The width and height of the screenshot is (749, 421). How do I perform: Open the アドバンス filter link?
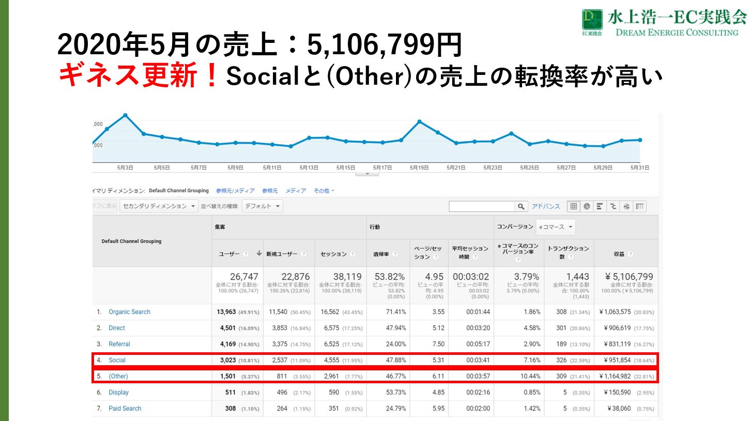[546, 207]
